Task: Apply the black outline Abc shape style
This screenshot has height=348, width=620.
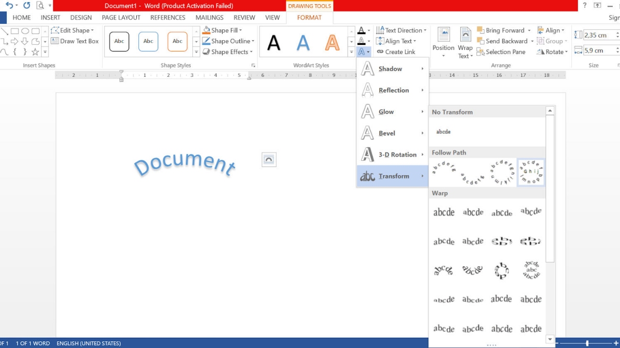Action: click(119, 41)
